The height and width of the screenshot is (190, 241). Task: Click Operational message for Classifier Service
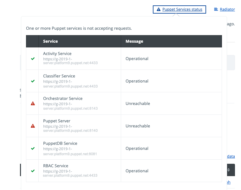137,81
